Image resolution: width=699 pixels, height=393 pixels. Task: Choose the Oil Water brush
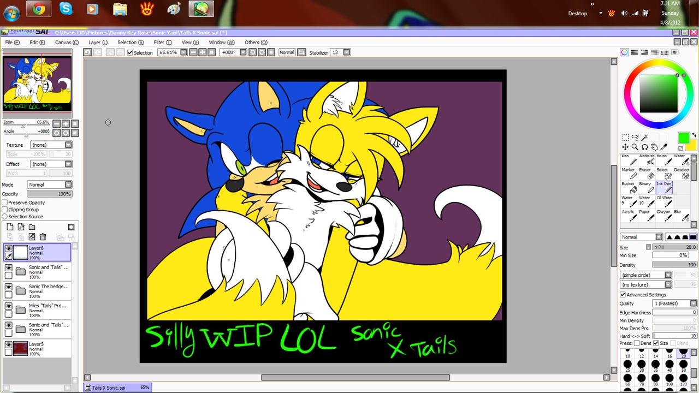point(664,201)
